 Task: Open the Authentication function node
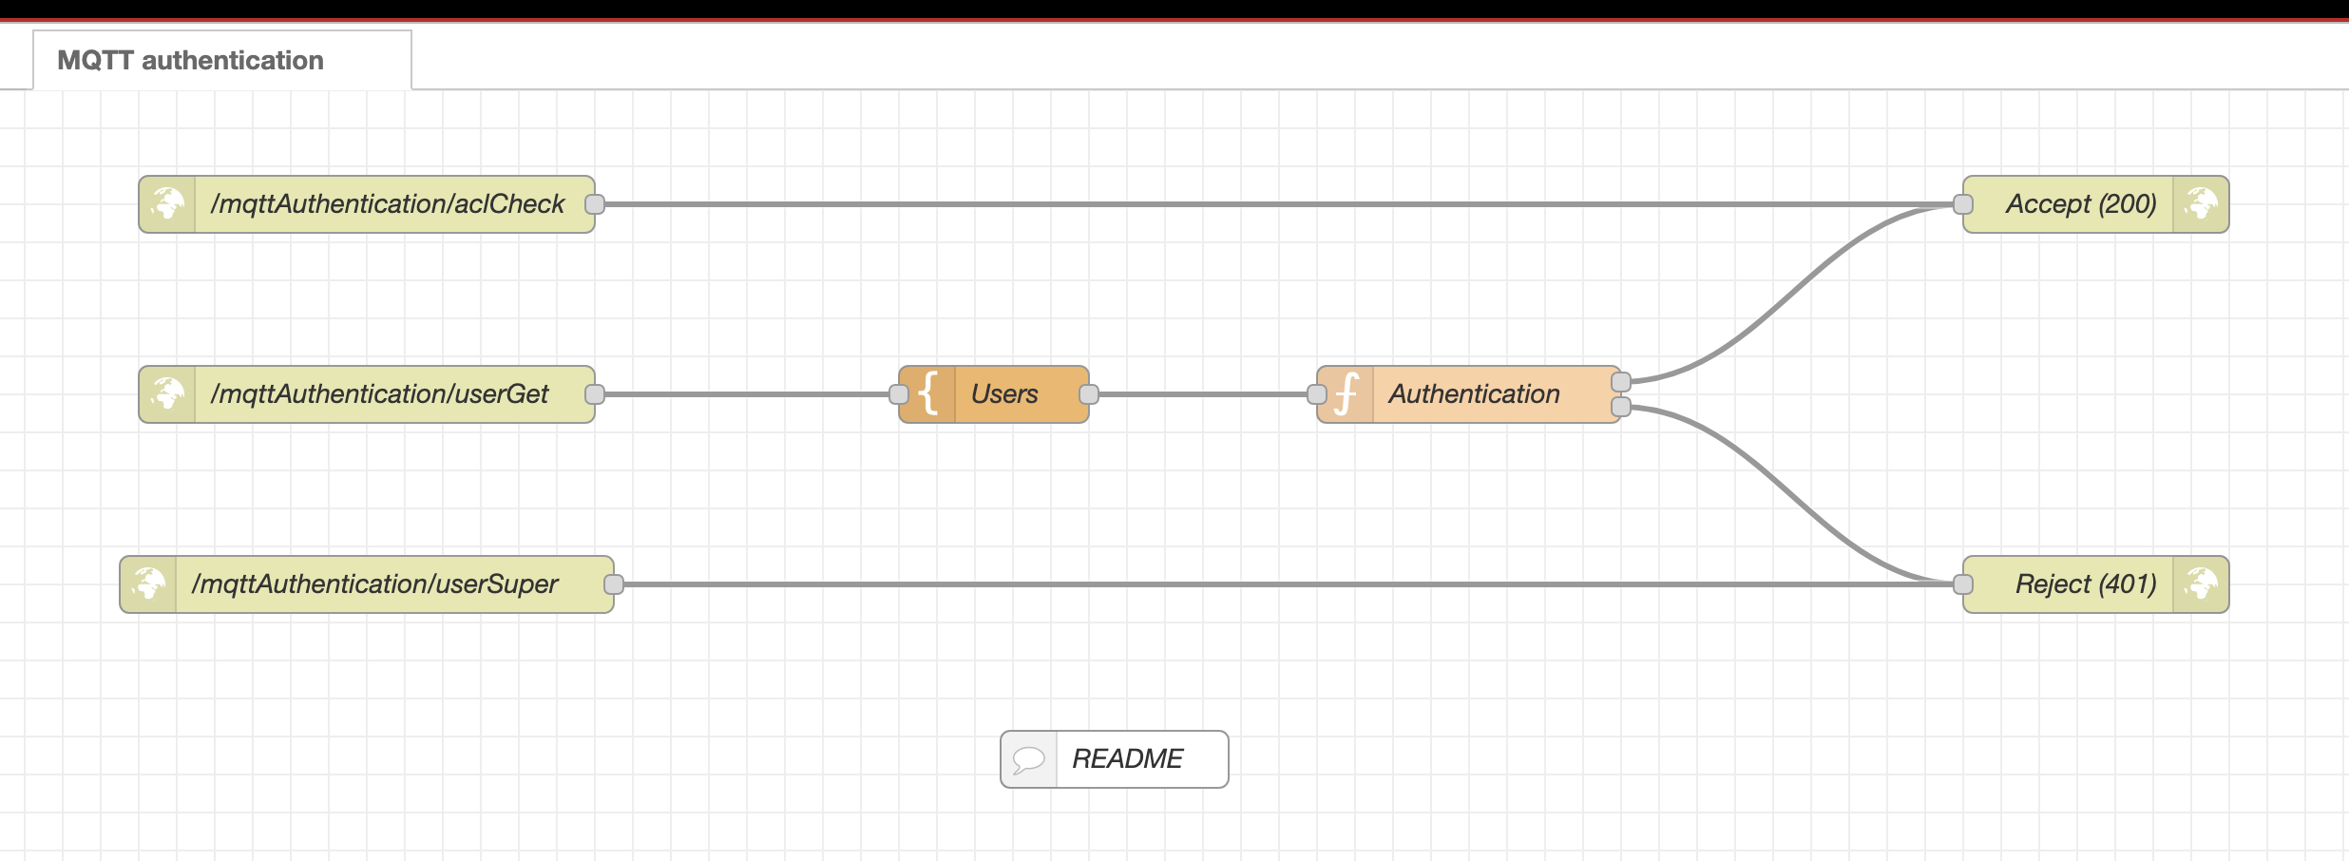(x=1473, y=393)
